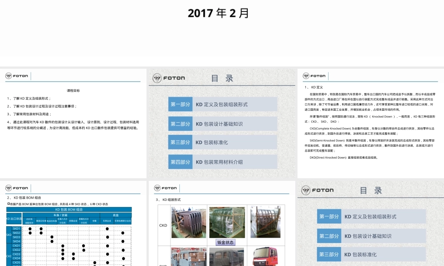Click the Foton logo on the 课程目标 slide
The image size is (444, 266).
pyautogui.click(x=17, y=76)
